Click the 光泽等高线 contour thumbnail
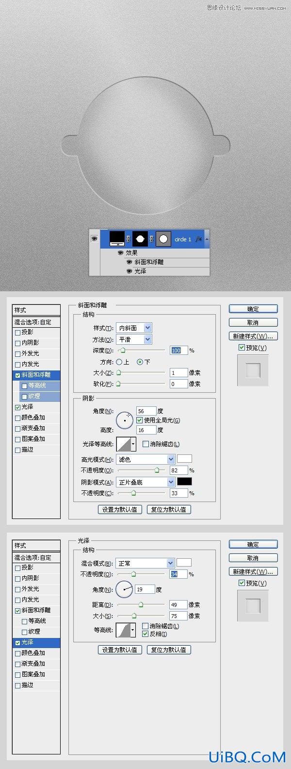 [123, 444]
